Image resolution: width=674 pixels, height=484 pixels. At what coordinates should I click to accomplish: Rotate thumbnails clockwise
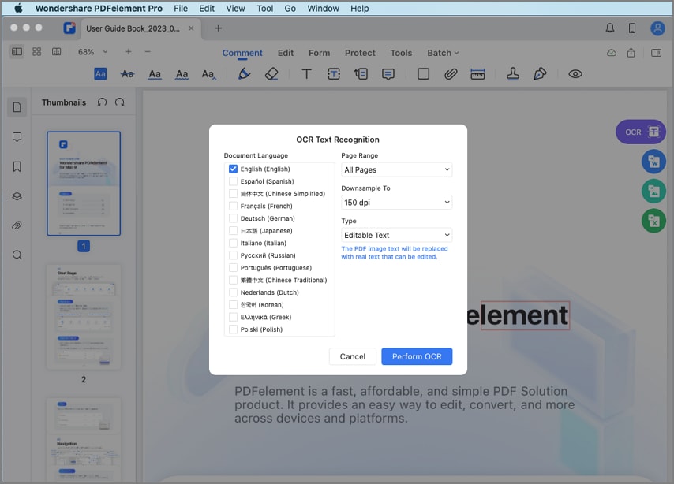[119, 102]
